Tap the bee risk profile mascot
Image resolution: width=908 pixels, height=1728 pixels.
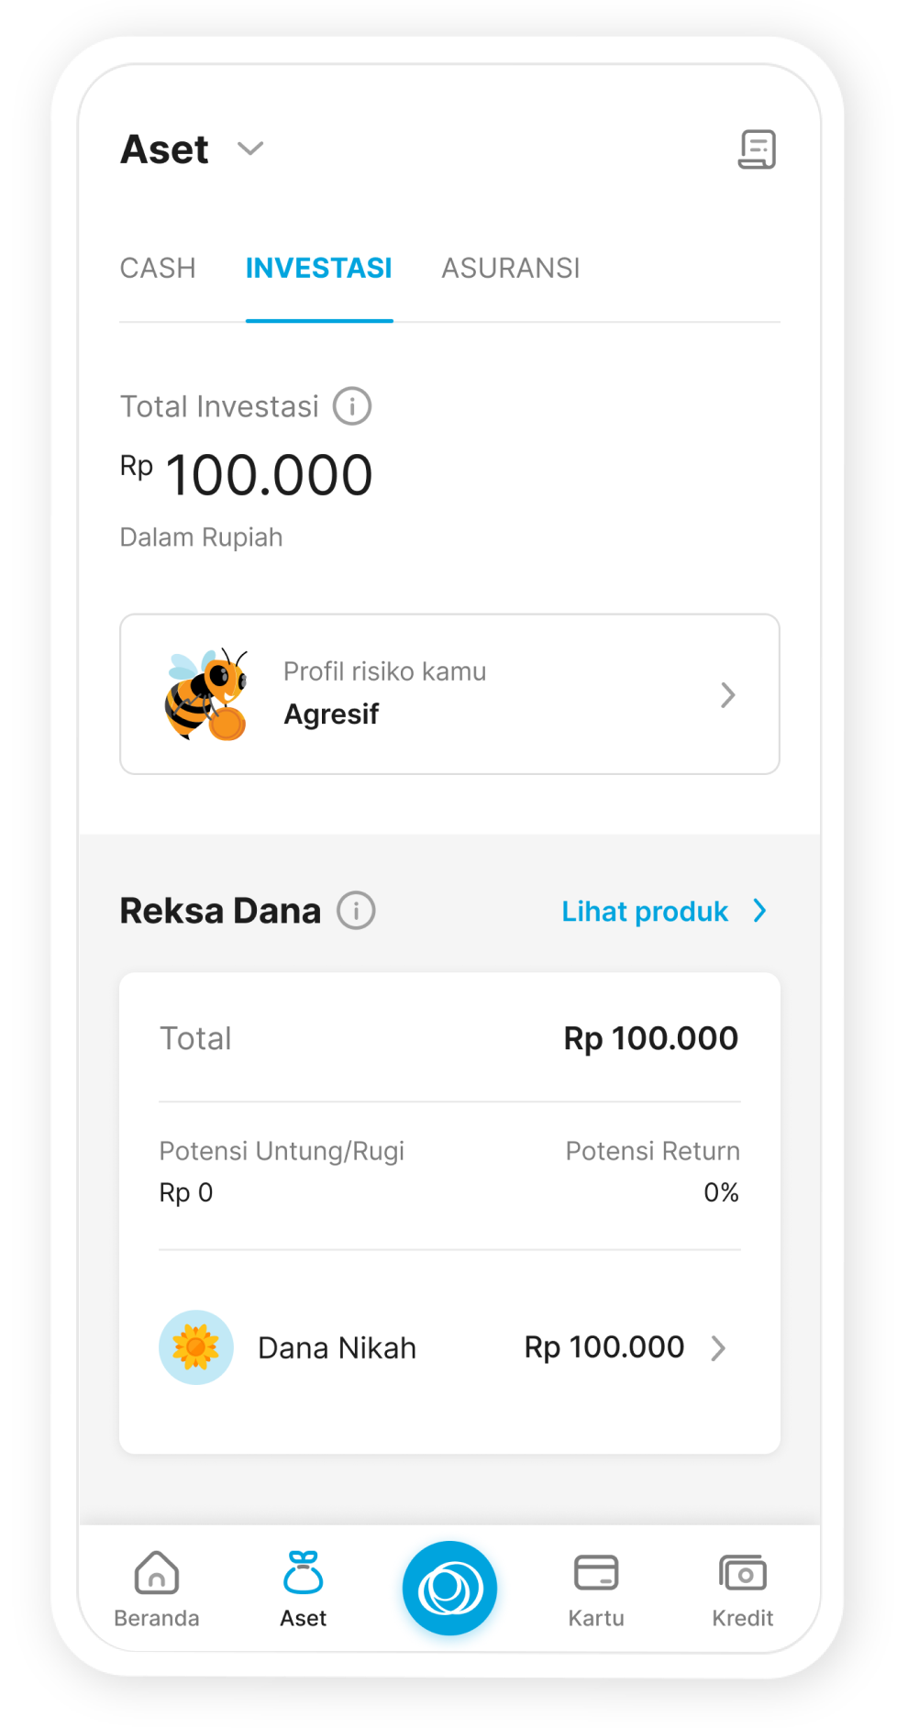(206, 694)
